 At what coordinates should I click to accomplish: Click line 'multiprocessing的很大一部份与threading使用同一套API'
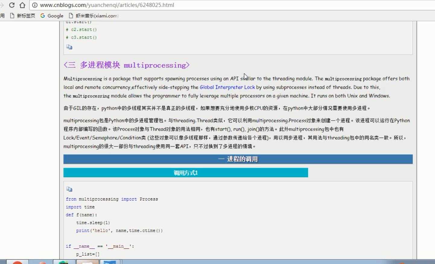pyautogui.click(x=160, y=146)
